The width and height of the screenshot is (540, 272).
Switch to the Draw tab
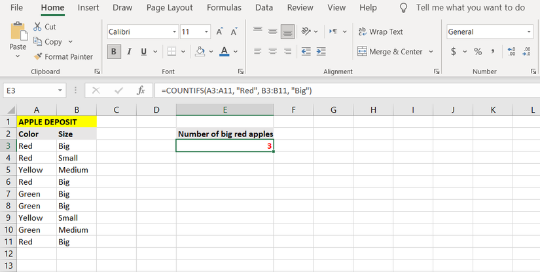pos(122,8)
